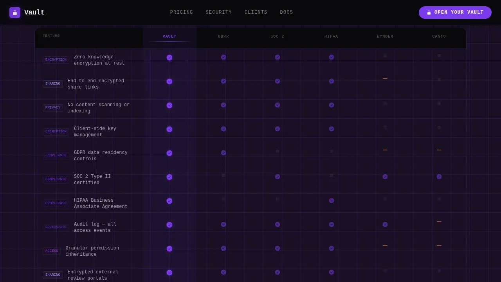Click GDPR checkmark for Zero-knowledge encryption at rest
The width and height of the screenshot is (501, 282).
pyautogui.click(x=223, y=57)
